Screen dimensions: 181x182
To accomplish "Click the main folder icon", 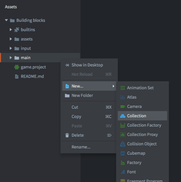I will [x=17, y=58].
